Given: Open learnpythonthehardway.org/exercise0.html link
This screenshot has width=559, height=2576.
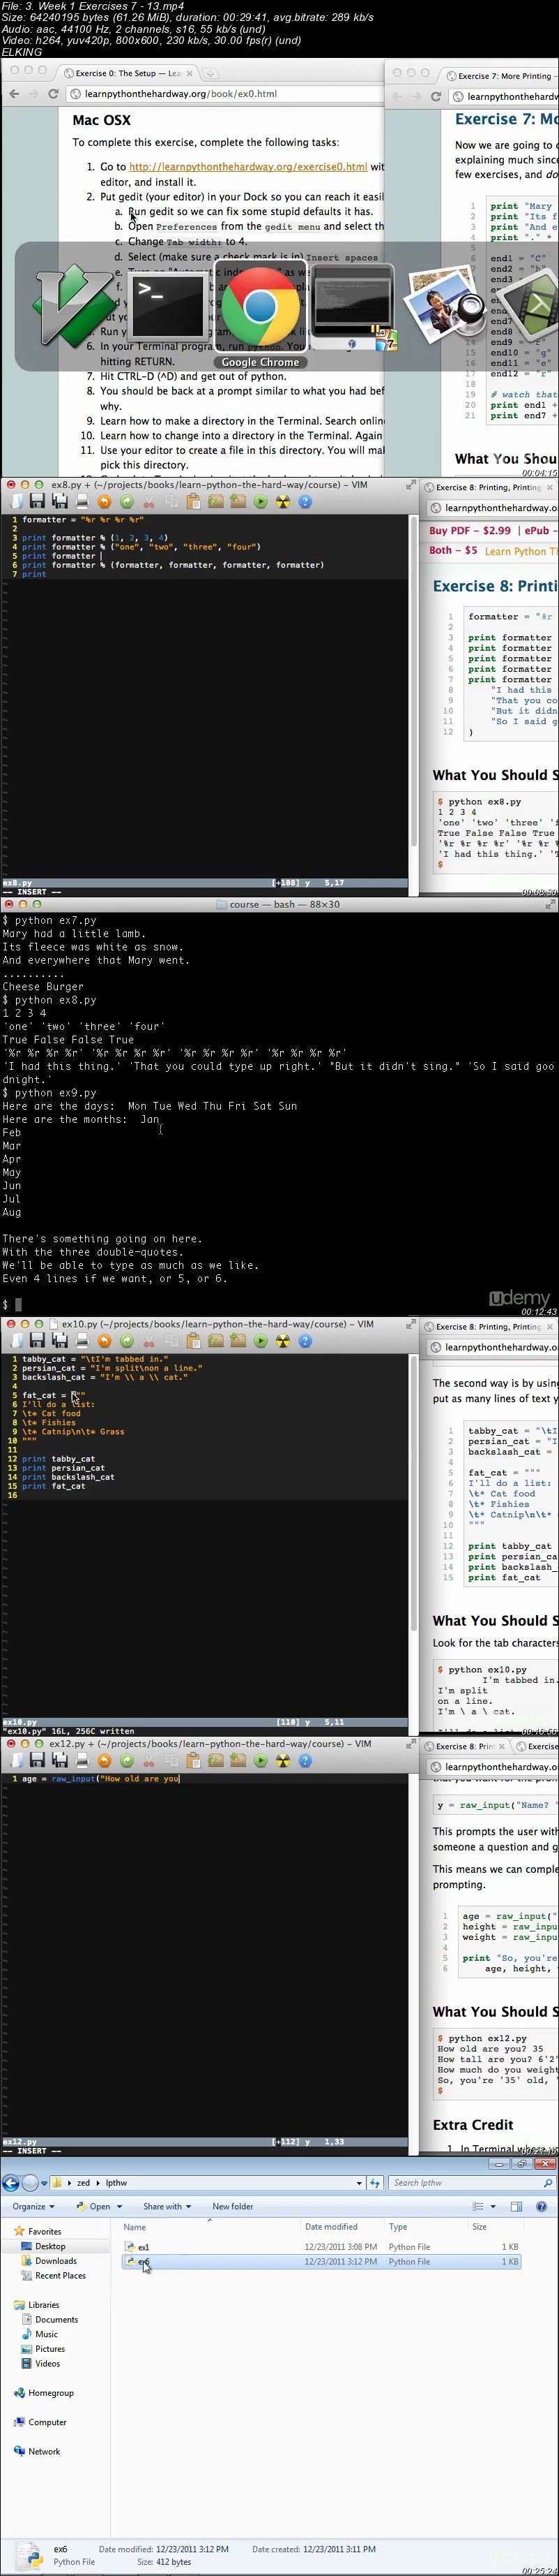Looking at the screenshot, I should click(247, 167).
